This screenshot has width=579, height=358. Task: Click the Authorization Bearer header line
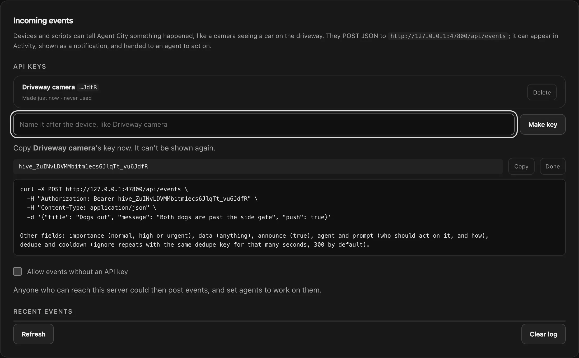[142, 199]
